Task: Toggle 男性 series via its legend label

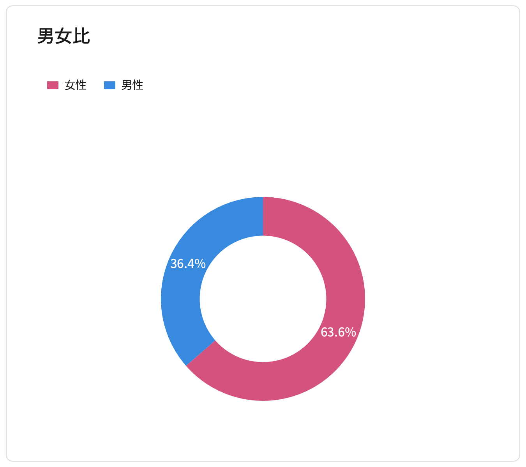Action: click(x=132, y=85)
